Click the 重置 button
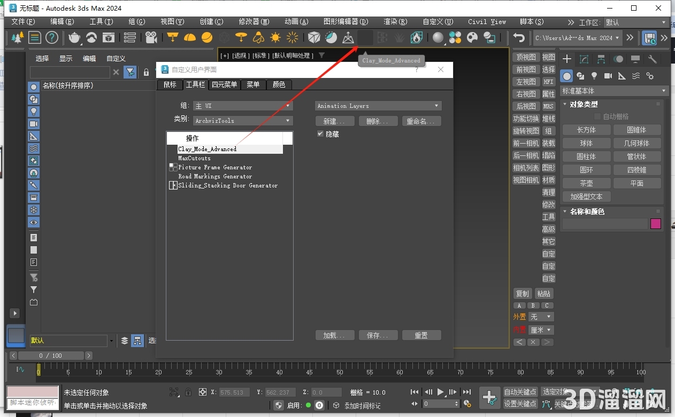The image size is (675, 417). [421, 335]
